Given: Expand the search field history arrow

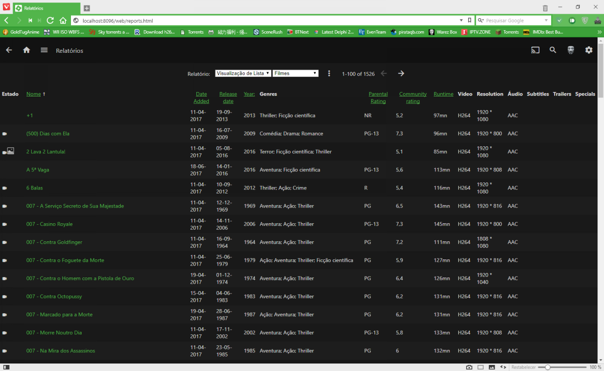Looking at the screenshot, I should click(546, 21).
